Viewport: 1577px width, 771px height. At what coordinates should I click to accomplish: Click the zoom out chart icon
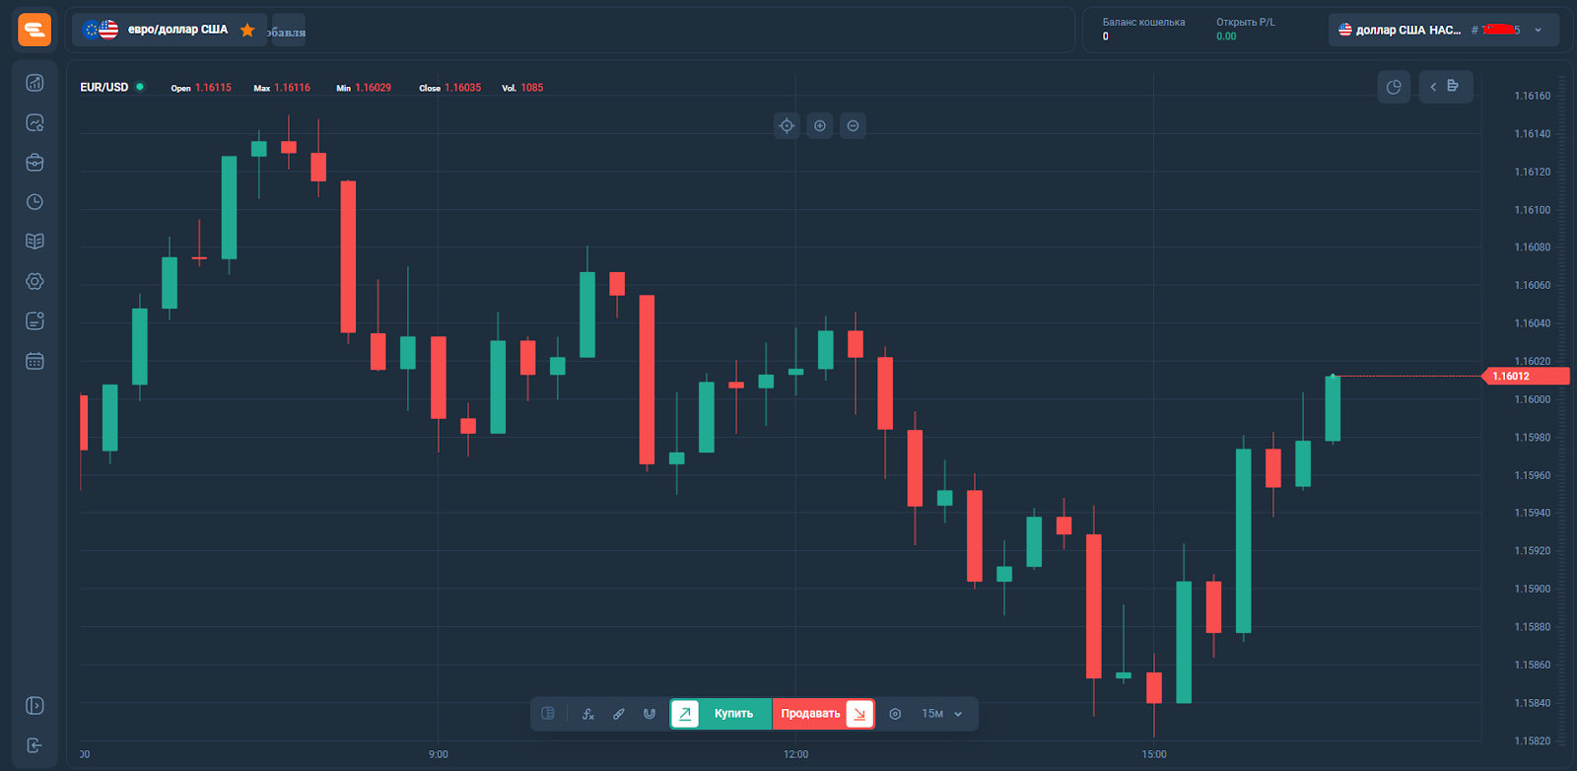(x=854, y=125)
